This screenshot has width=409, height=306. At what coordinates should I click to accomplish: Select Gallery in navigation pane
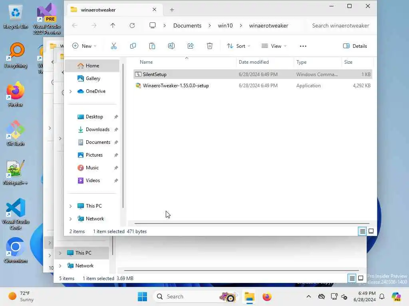(x=92, y=78)
